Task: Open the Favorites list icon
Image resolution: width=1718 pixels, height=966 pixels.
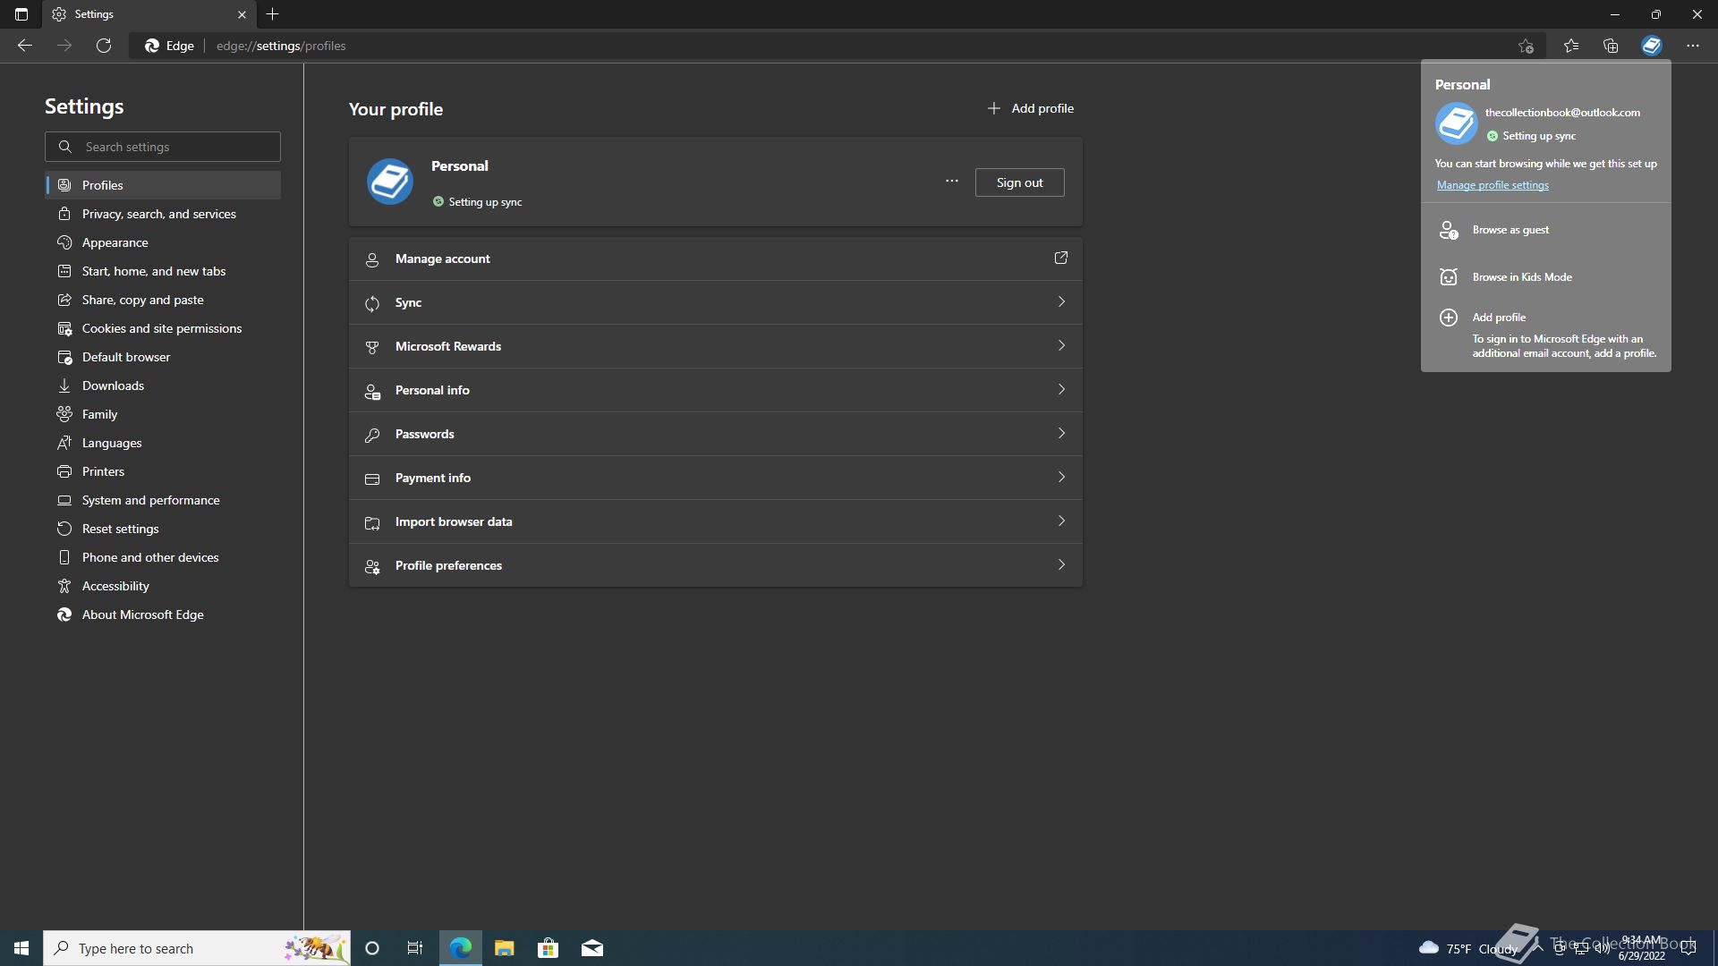Action: click(x=1571, y=46)
